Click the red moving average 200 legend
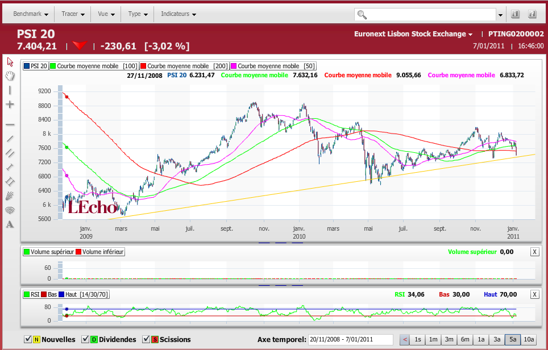This screenshot has height=350, width=548. (x=184, y=66)
